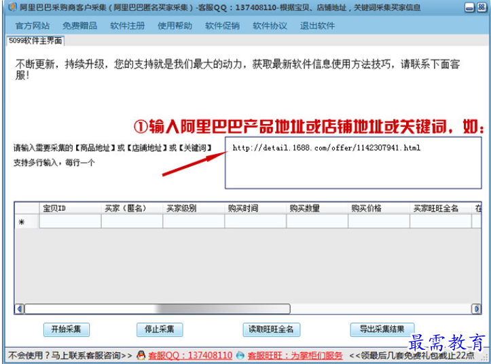491x364 pixels.
Task: Click the 购买数量 column header
Action: coord(317,208)
